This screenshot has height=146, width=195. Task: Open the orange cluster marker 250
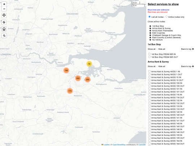(x=87, y=80)
